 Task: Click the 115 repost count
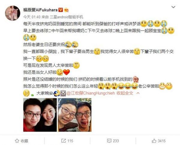70,141
